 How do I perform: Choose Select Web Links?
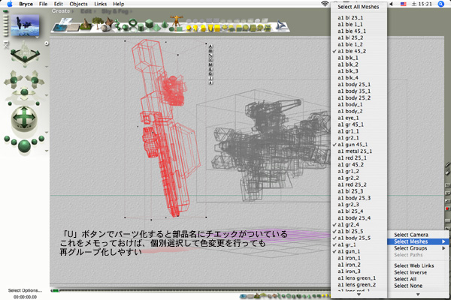pos(418,265)
